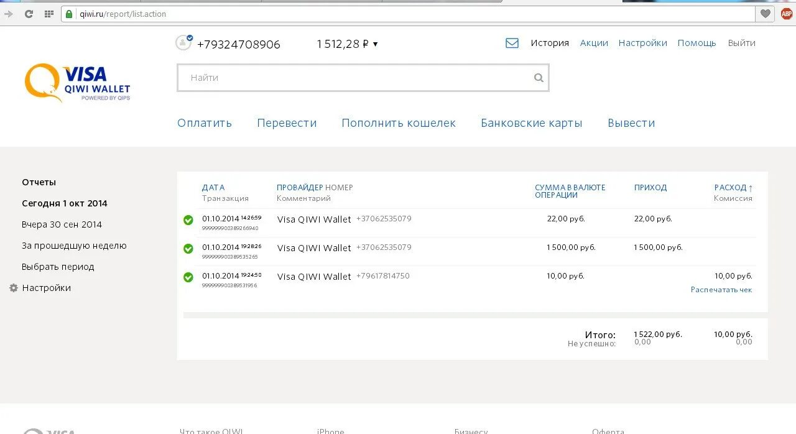Image resolution: width=796 pixels, height=434 pixels.
Task: Open the Помощь menu item
Action: [696, 43]
